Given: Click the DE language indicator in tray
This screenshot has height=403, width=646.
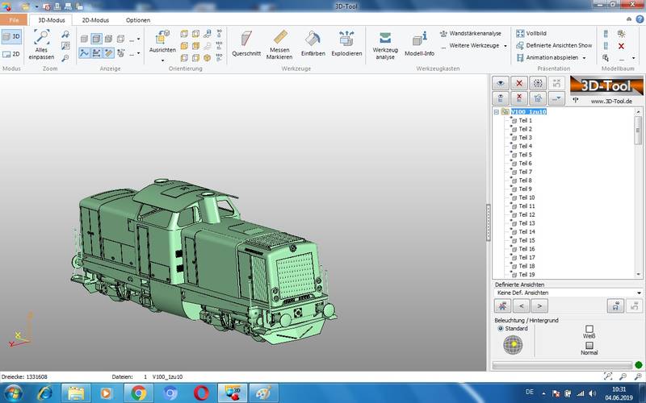Looking at the screenshot, I should [530, 392].
